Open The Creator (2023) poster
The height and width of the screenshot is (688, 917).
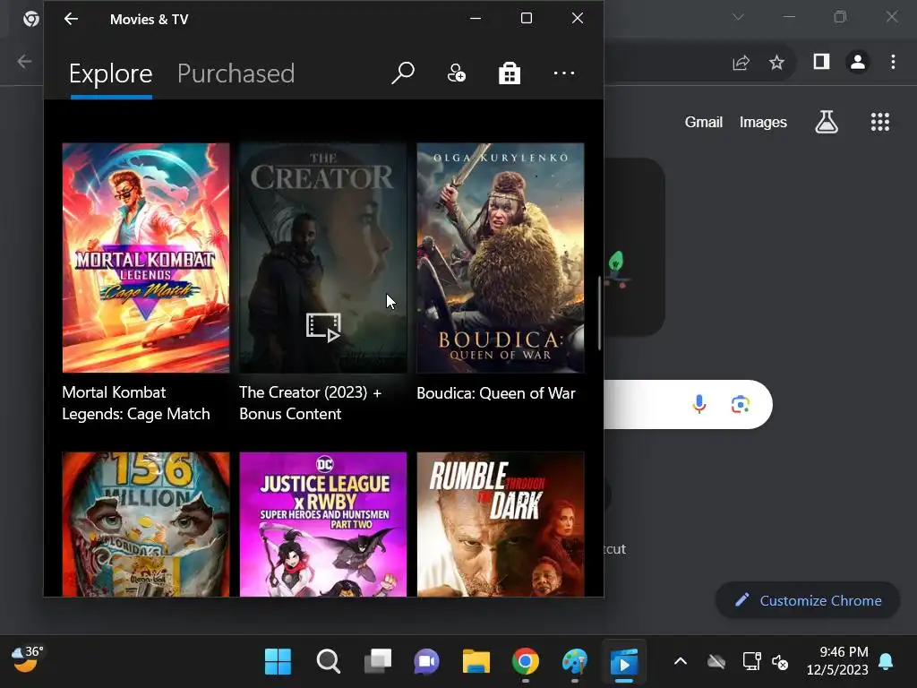(322, 257)
